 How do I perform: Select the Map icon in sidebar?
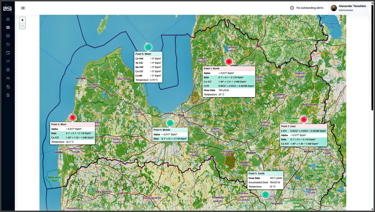[x=8, y=27]
